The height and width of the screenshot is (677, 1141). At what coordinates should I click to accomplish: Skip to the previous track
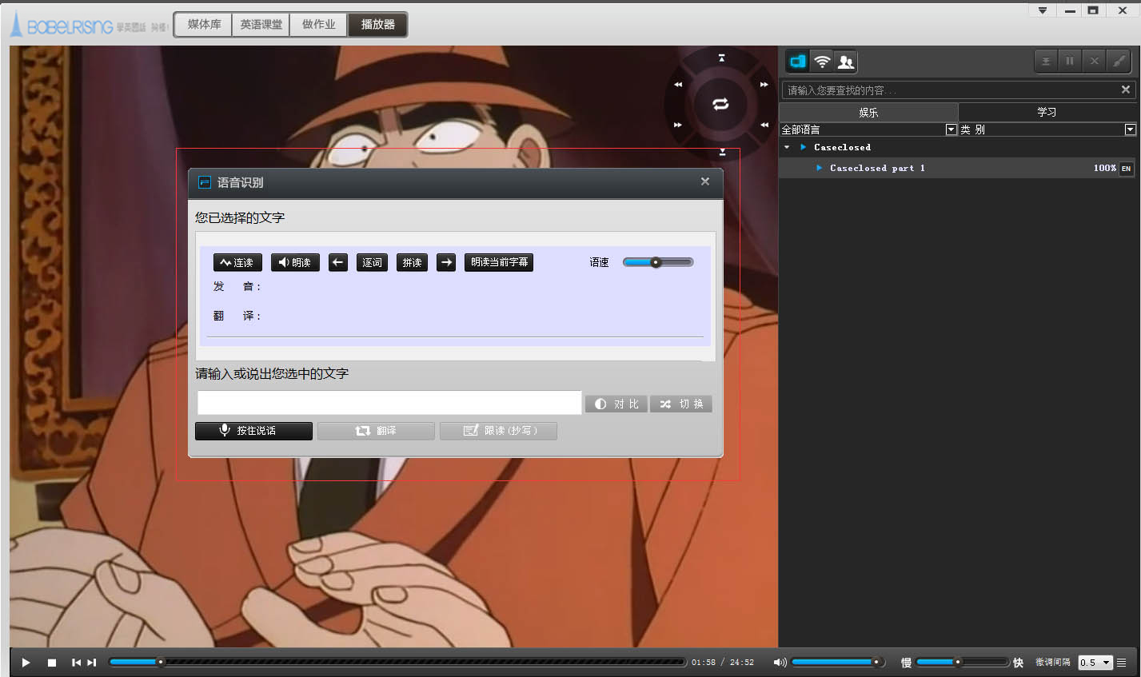point(76,663)
